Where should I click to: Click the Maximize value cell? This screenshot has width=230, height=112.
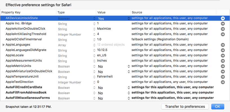104,29
